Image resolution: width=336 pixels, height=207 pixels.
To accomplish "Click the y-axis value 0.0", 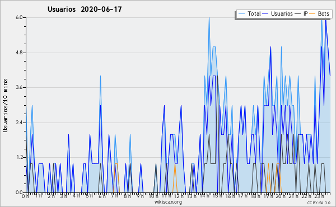I will tap(19, 192).
